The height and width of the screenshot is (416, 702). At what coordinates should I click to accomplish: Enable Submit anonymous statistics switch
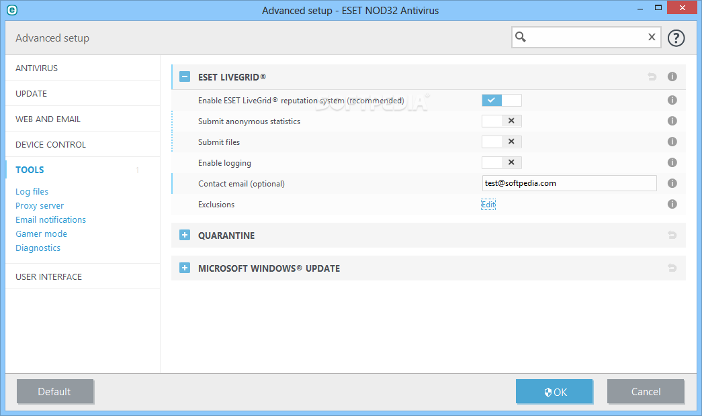point(501,121)
